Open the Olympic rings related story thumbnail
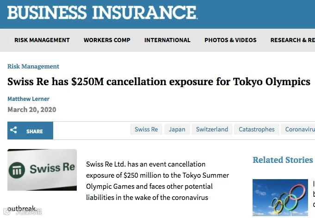315x218 pixels. tap(280, 198)
